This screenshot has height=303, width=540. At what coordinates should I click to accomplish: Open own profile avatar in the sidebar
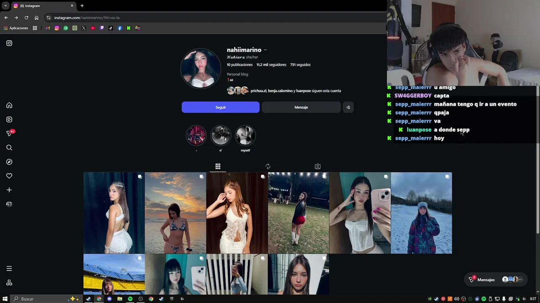click(x=9, y=204)
